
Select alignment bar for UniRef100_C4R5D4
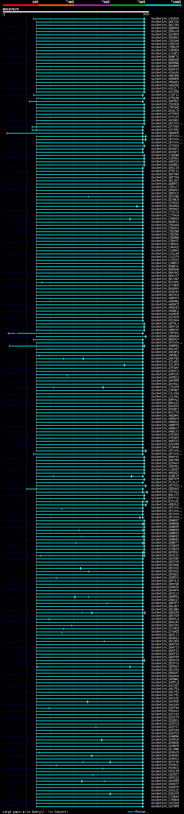point(90,51)
